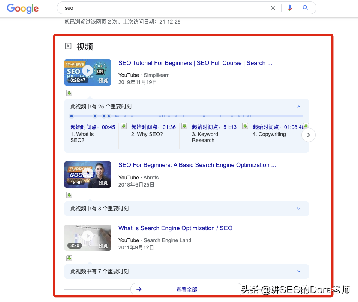Click the video section play-box icon
This screenshot has height=302, width=358.
(x=68, y=46)
